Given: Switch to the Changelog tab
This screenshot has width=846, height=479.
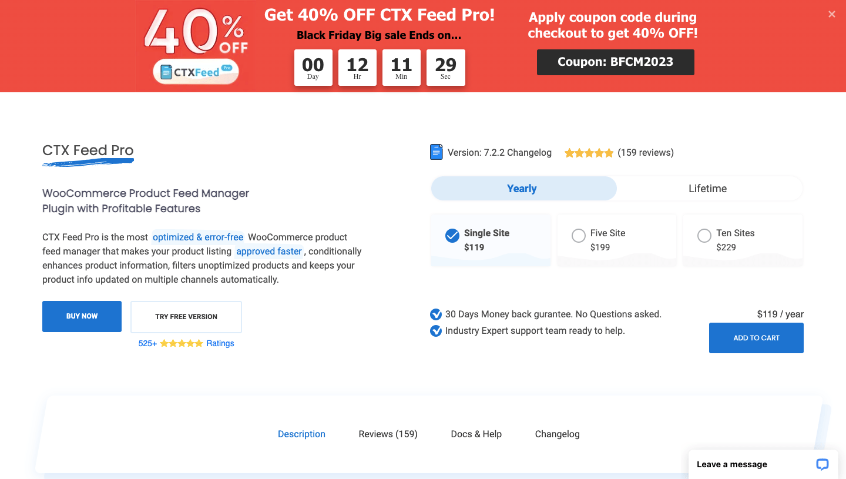Looking at the screenshot, I should [557, 434].
